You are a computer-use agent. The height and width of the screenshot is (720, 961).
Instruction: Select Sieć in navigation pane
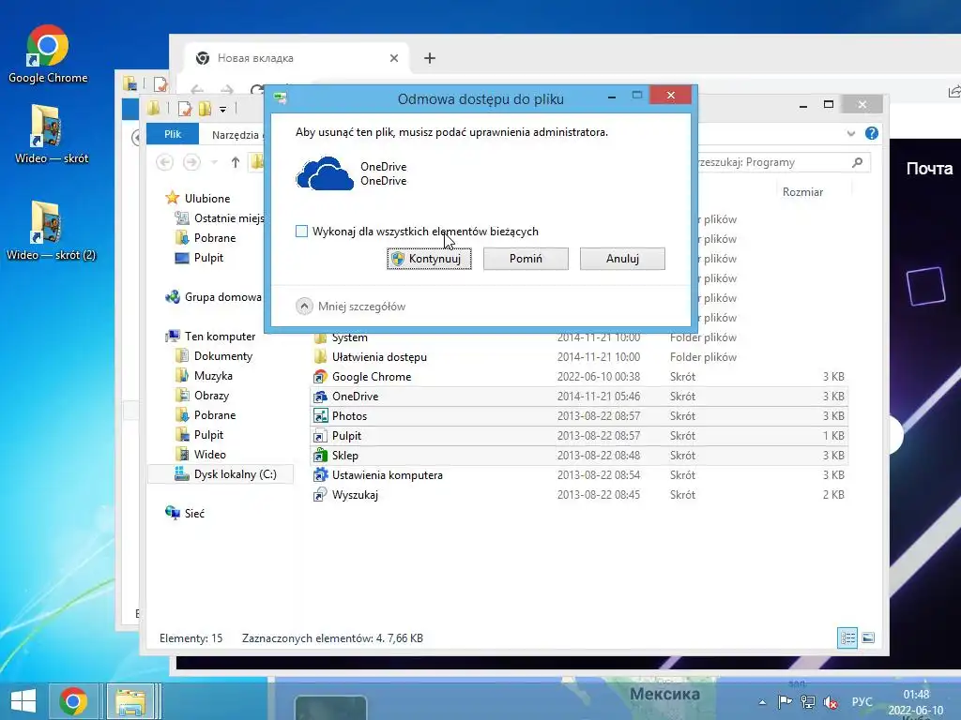[x=185, y=513]
